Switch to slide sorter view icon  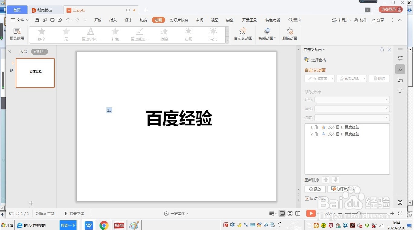pyautogui.click(x=290, y=213)
